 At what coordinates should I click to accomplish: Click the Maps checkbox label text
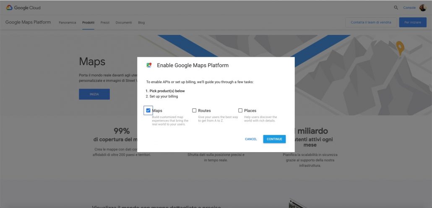157,111
